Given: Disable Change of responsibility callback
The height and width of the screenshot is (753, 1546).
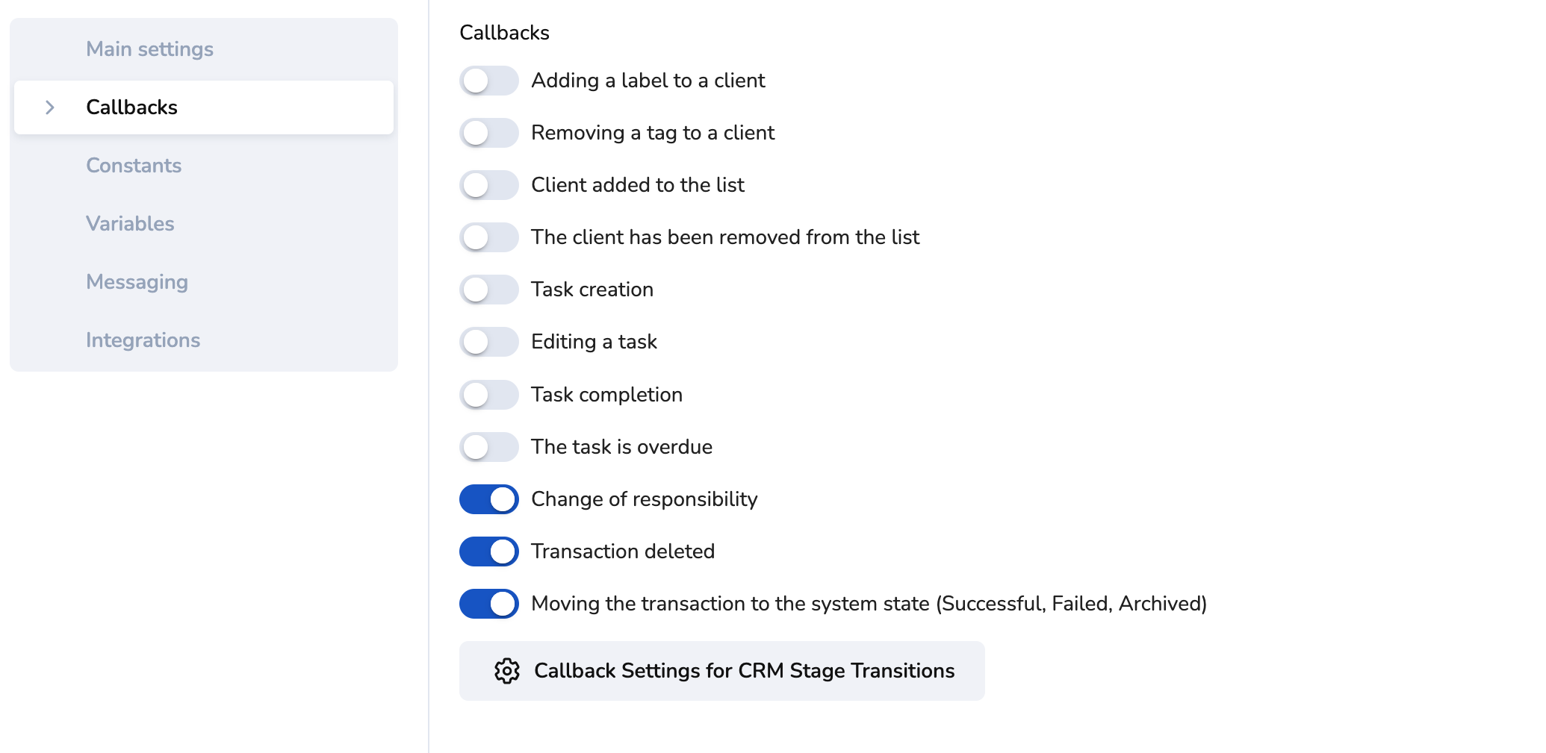Looking at the screenshot, I should point(488,499).
